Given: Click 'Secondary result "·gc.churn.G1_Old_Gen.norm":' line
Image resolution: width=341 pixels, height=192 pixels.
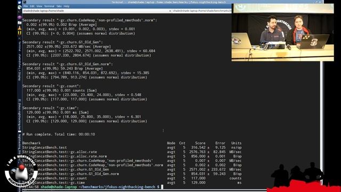Looking at the screenshot, I should coord(68,64).
